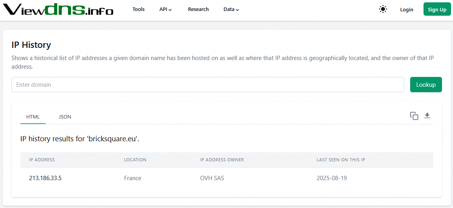Focus the Enter domain input field
This screenshot has height=208, width=453.
coord(208,85)
